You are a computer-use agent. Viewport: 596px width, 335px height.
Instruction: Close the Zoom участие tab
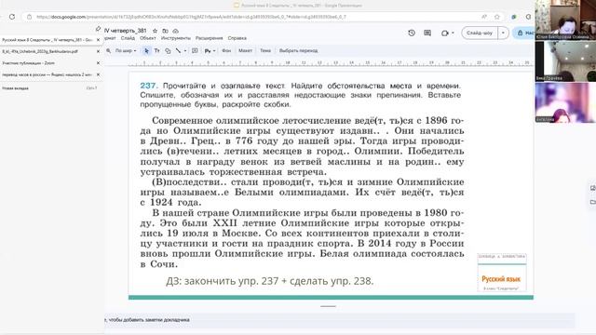[98, 63]
